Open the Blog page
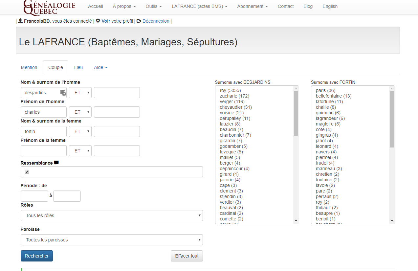Viewport: 418px width, 271px height. click(308, 6)
